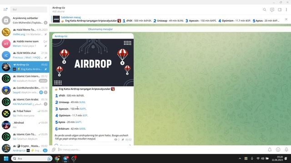This screenshot has height=163, width=291.
Task: Open the volume speaker tray icon
Action: [262, 158]
